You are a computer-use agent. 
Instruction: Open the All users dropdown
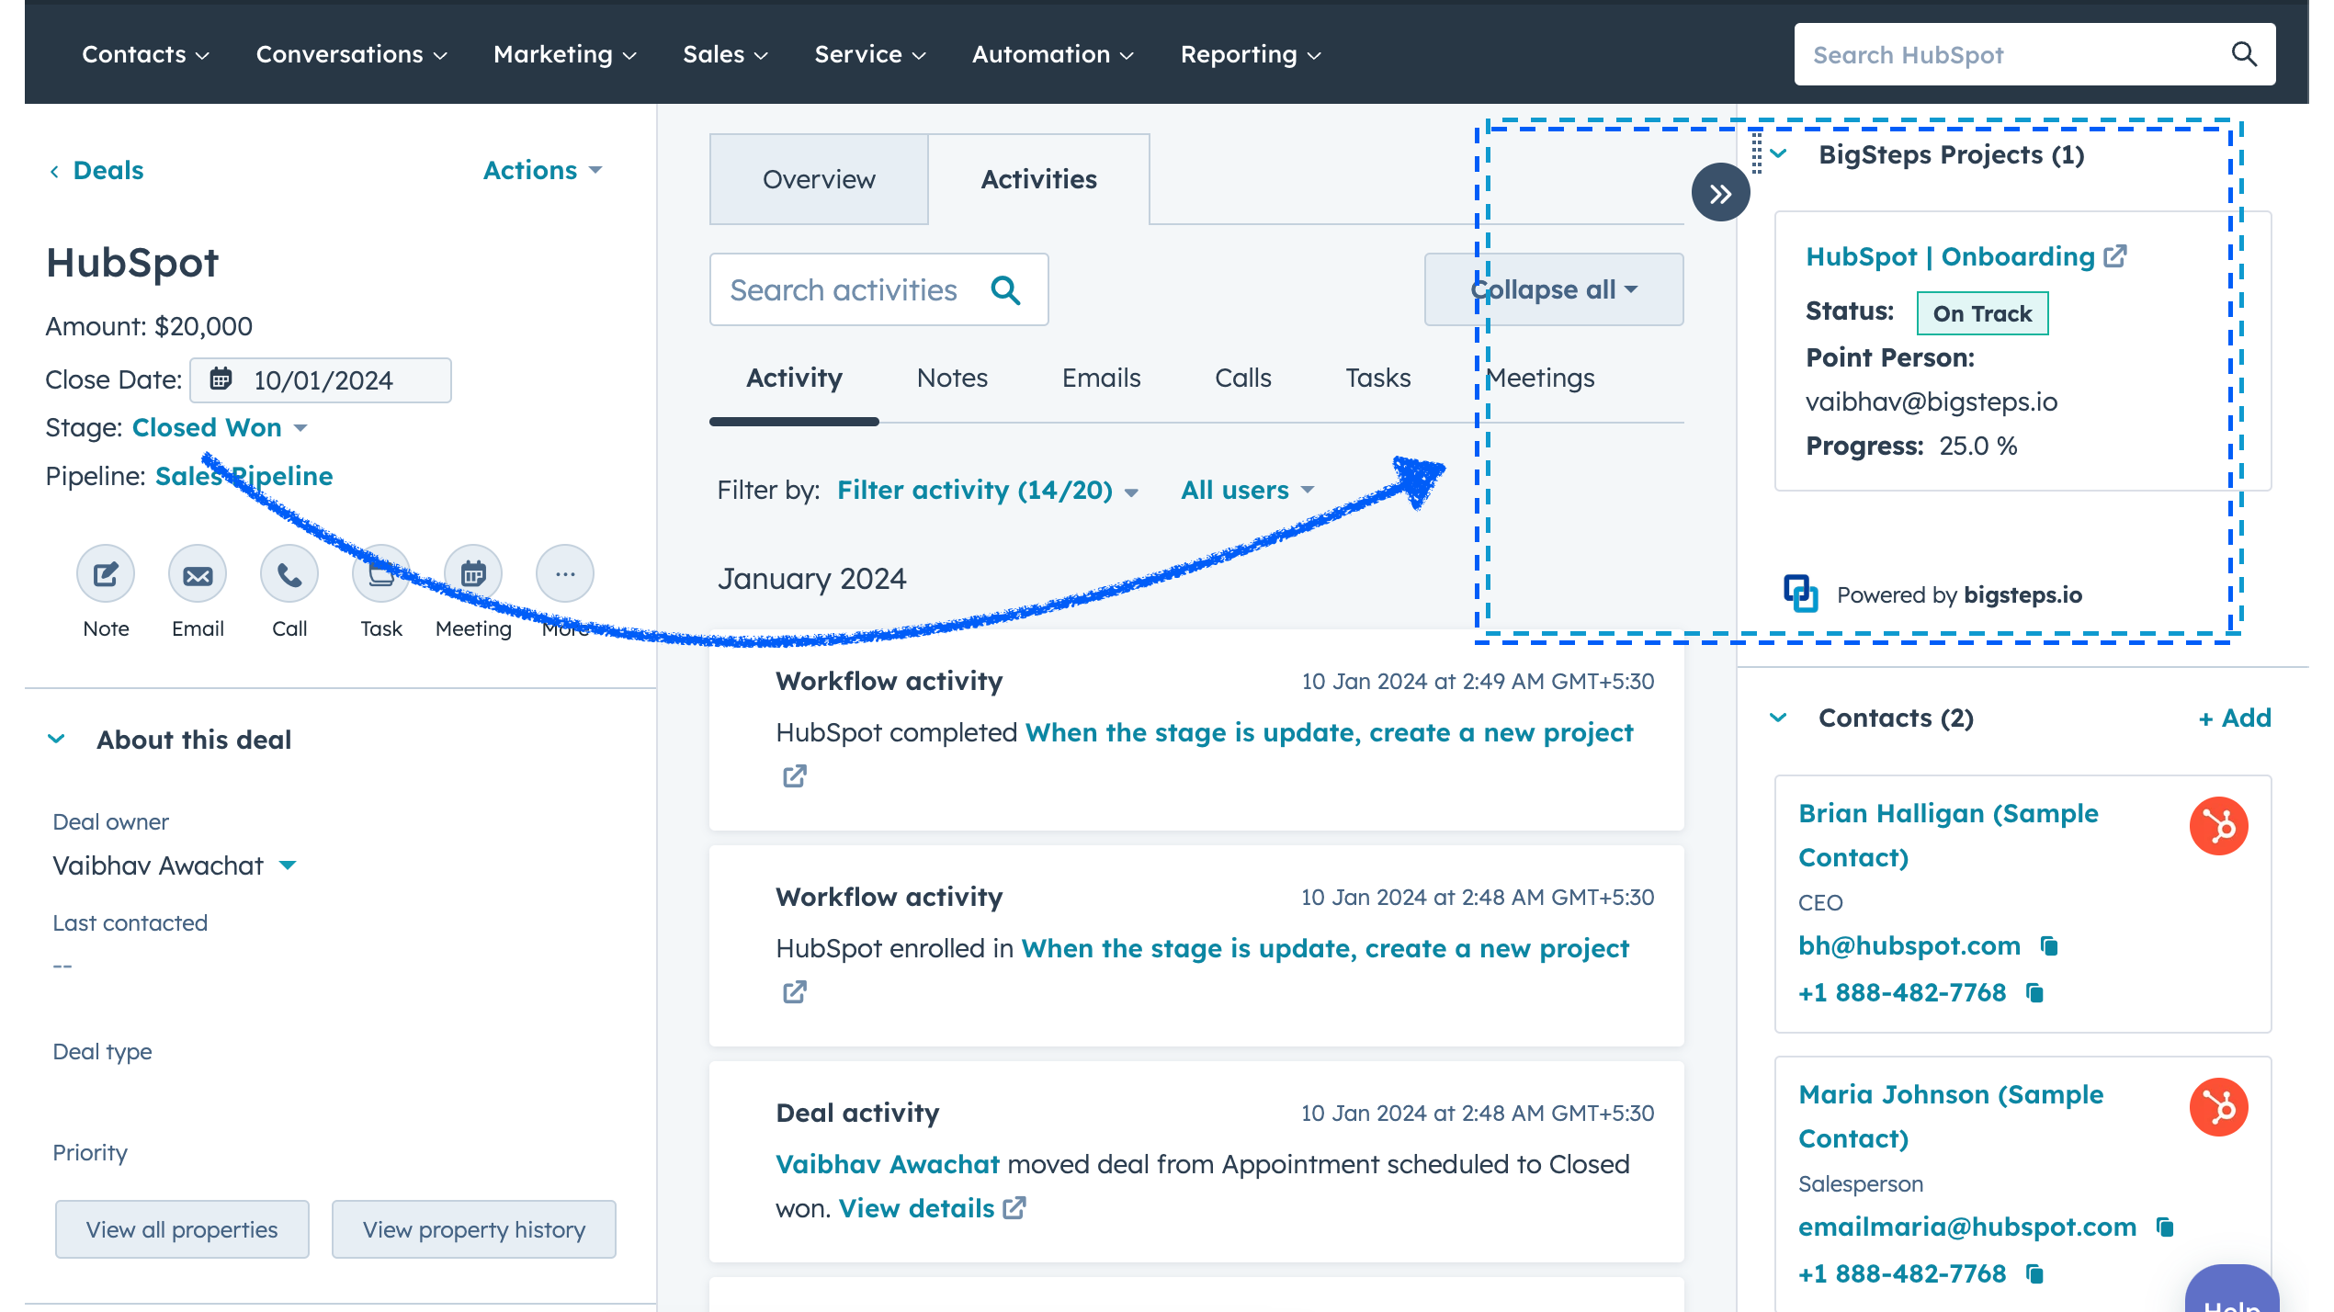1246,490
